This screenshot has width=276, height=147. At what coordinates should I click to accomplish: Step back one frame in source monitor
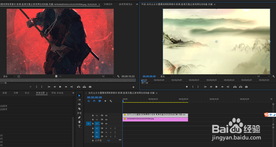click(x=55, y=87)
